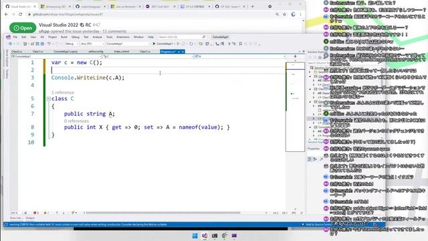Open the ConsoleApp1 startup project dropdown
The image size is (428, 241).
128,44
